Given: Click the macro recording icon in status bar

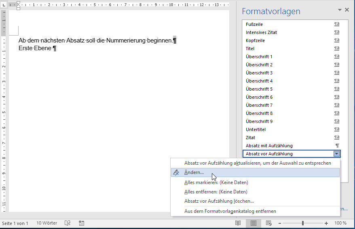Looking at the screenshot, I should [82, 223].
